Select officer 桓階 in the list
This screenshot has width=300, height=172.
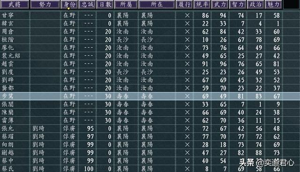click(7, 40)
